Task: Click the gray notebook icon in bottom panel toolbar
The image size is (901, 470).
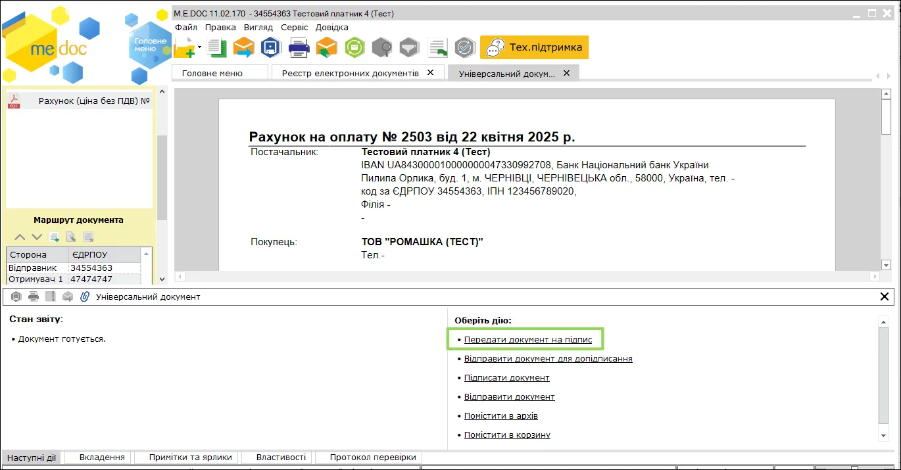Action: [x=51, y=296]
